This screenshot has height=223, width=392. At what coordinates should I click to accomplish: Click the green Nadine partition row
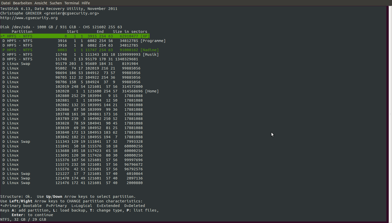[81, 50]
